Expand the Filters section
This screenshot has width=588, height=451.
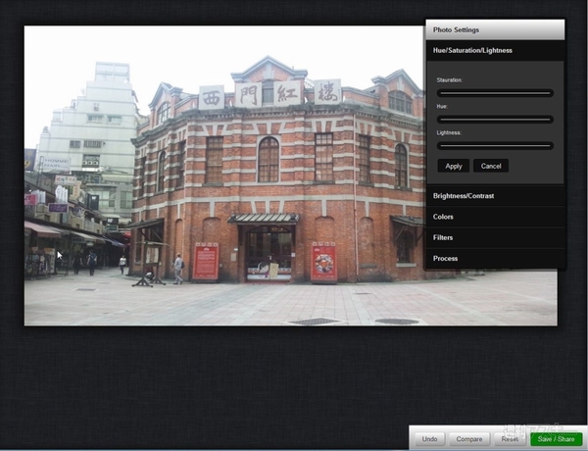pyautogui.click(x=495, y=237)
